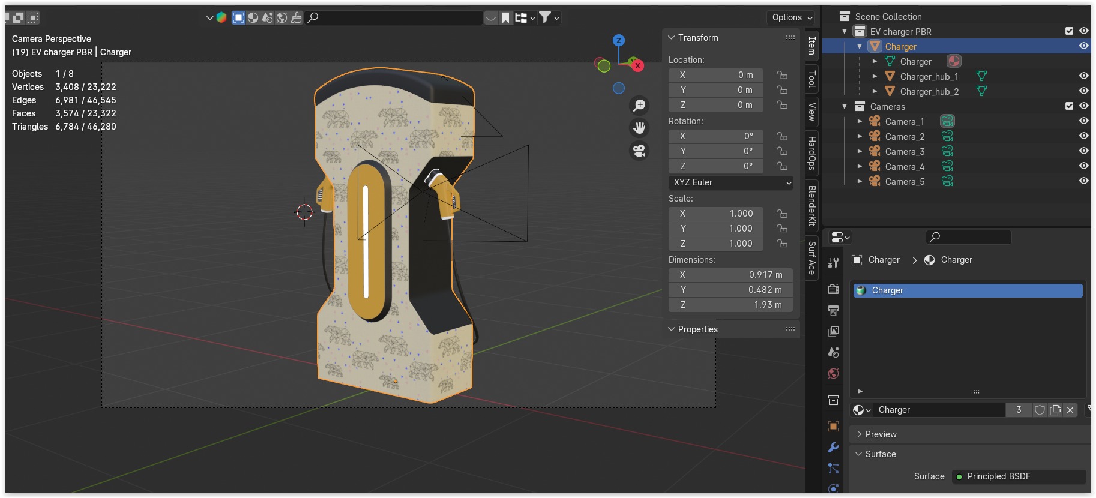Open the Options dropdown in viewport header

point(792,17)
